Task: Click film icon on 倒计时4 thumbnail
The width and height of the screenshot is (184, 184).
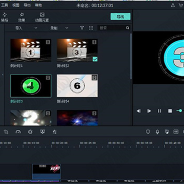Action: click(95, 78)
